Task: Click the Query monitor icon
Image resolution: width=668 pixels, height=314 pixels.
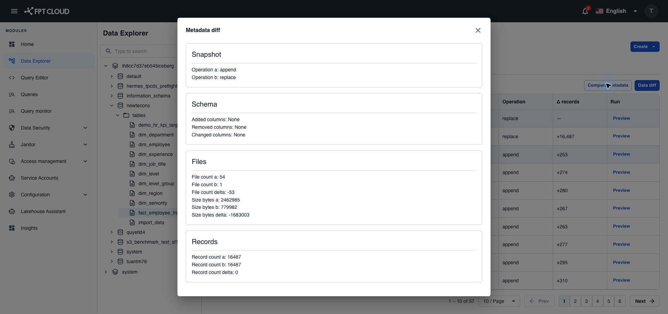Action: click(x=12, y=111)
